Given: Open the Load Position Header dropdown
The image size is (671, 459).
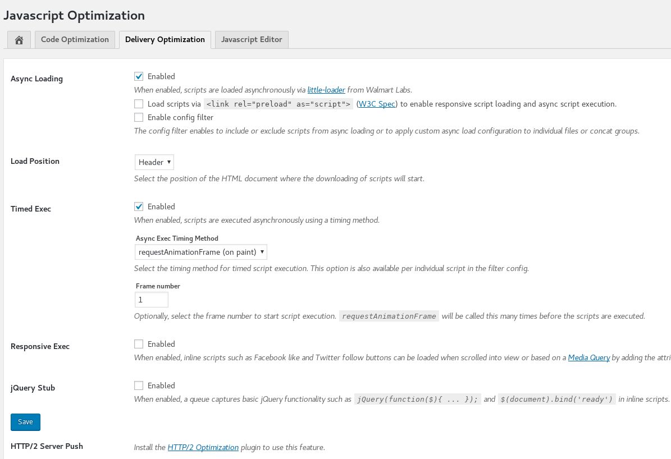Looking at the screenshot, I should tap(154, 162).
